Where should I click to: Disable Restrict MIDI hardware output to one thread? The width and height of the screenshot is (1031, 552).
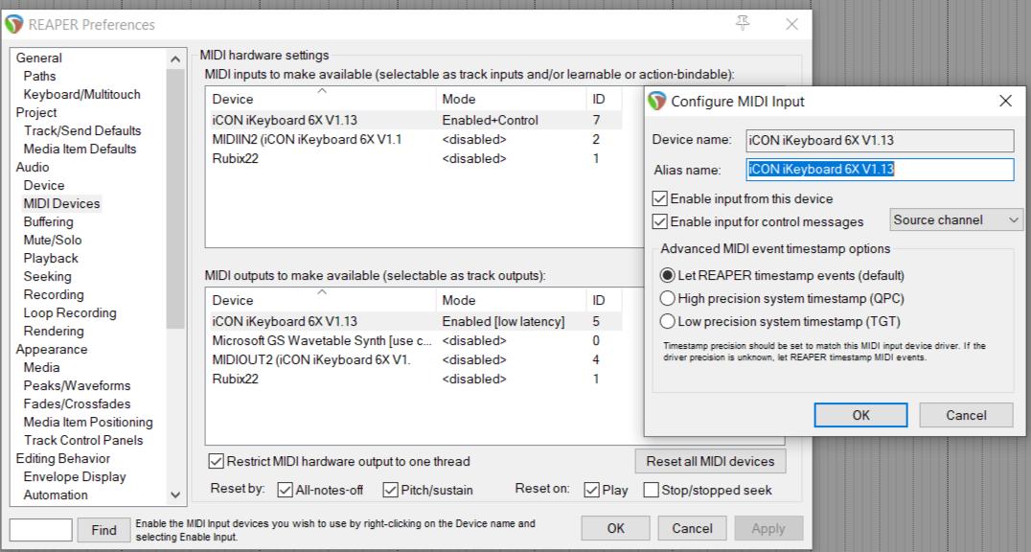point(217,461)
